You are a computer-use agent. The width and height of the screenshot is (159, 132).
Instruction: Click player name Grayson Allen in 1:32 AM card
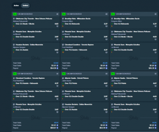tap(67, 21)
